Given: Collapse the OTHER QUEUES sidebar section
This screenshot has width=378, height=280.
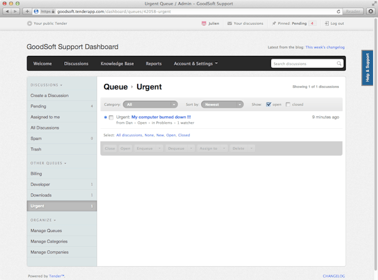Looking at the screenshot, I should 48,163.
